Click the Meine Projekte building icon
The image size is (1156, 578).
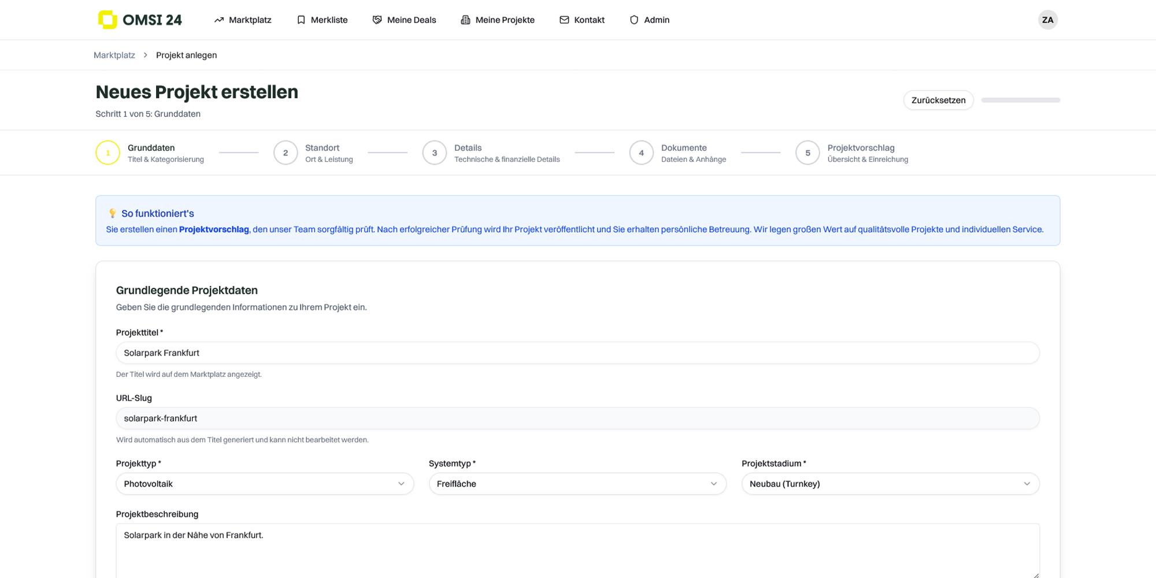pyautogui.click(x=465, y=20)
